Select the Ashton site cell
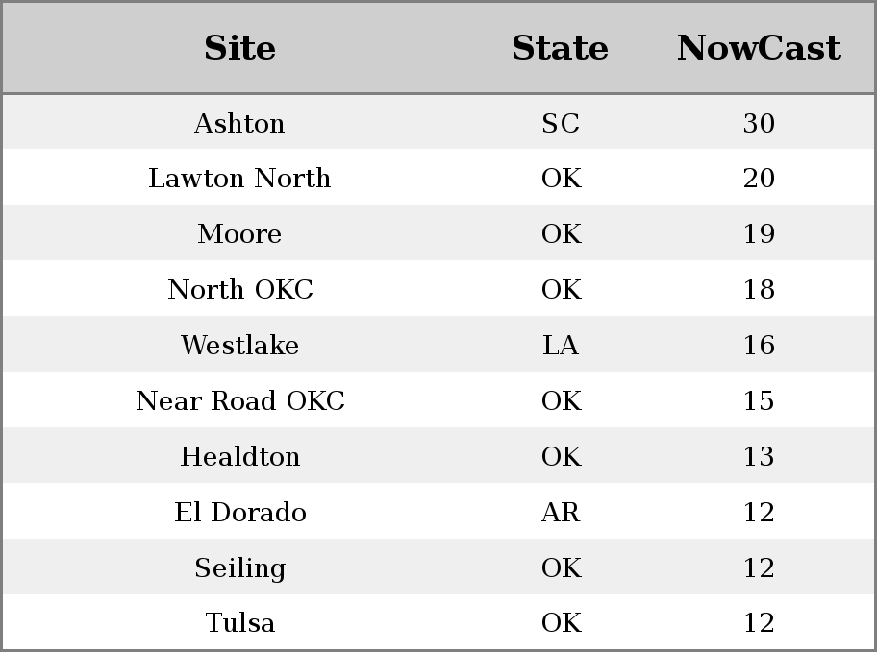877x652 pixels. pos(240,123)
